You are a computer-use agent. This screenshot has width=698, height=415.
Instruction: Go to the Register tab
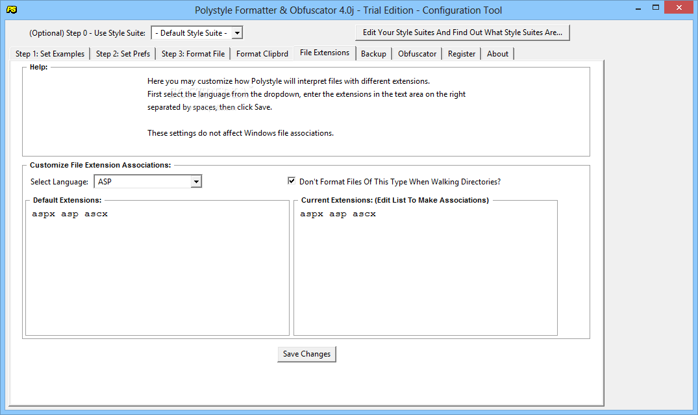pos(462,54)
